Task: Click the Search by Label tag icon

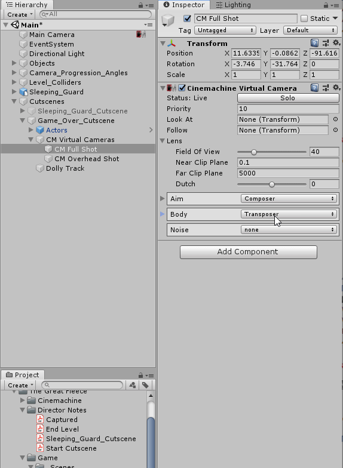Action: pos(146,385)
